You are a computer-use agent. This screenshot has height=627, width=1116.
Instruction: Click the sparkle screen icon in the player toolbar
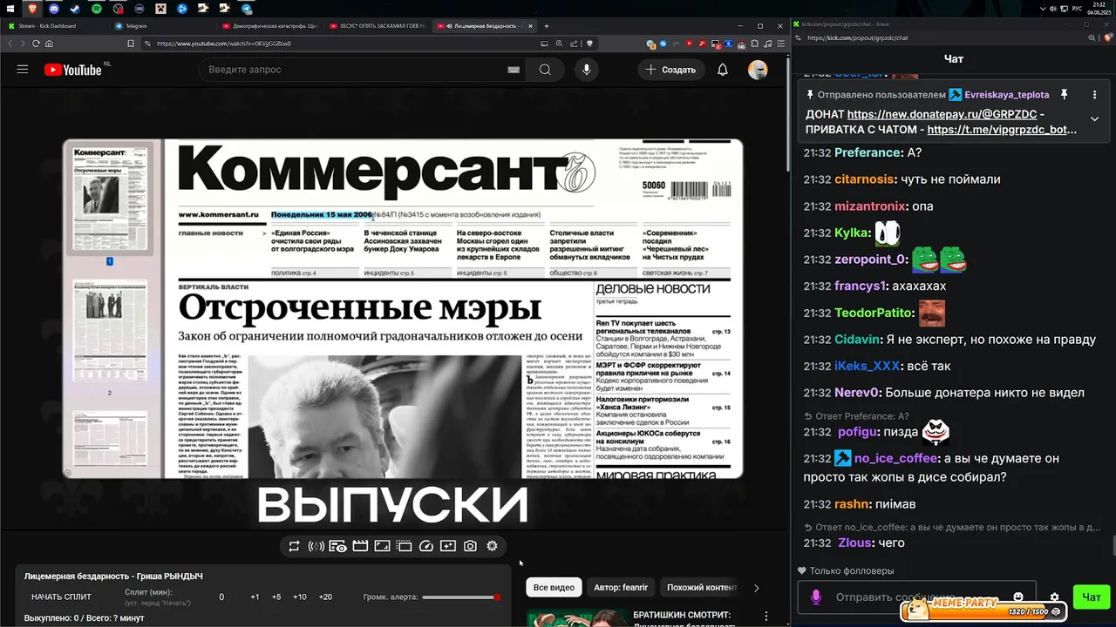pos(448,546)
